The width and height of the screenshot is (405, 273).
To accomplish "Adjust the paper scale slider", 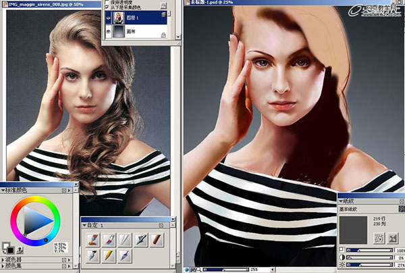I will click(370, 250).
